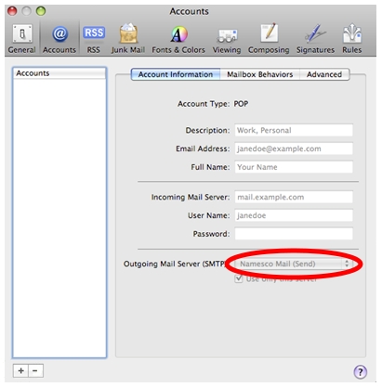Switch to the Mailbox Behaviors tab
The image size is (382, 387).
click(259, 74)
